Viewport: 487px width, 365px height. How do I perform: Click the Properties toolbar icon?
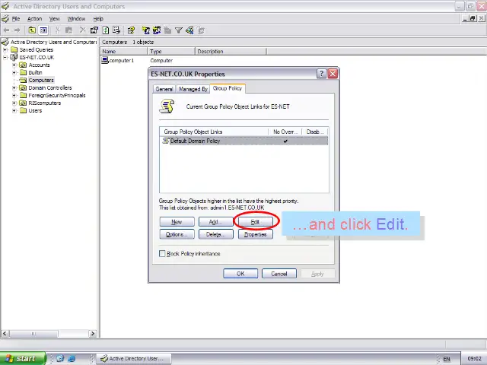coord(94,30)
